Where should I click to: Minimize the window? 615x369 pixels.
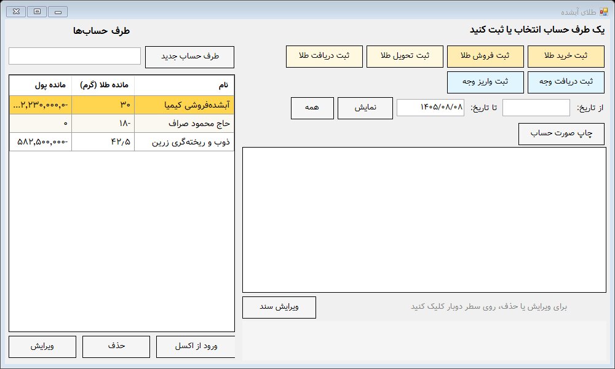click(58, 12)
